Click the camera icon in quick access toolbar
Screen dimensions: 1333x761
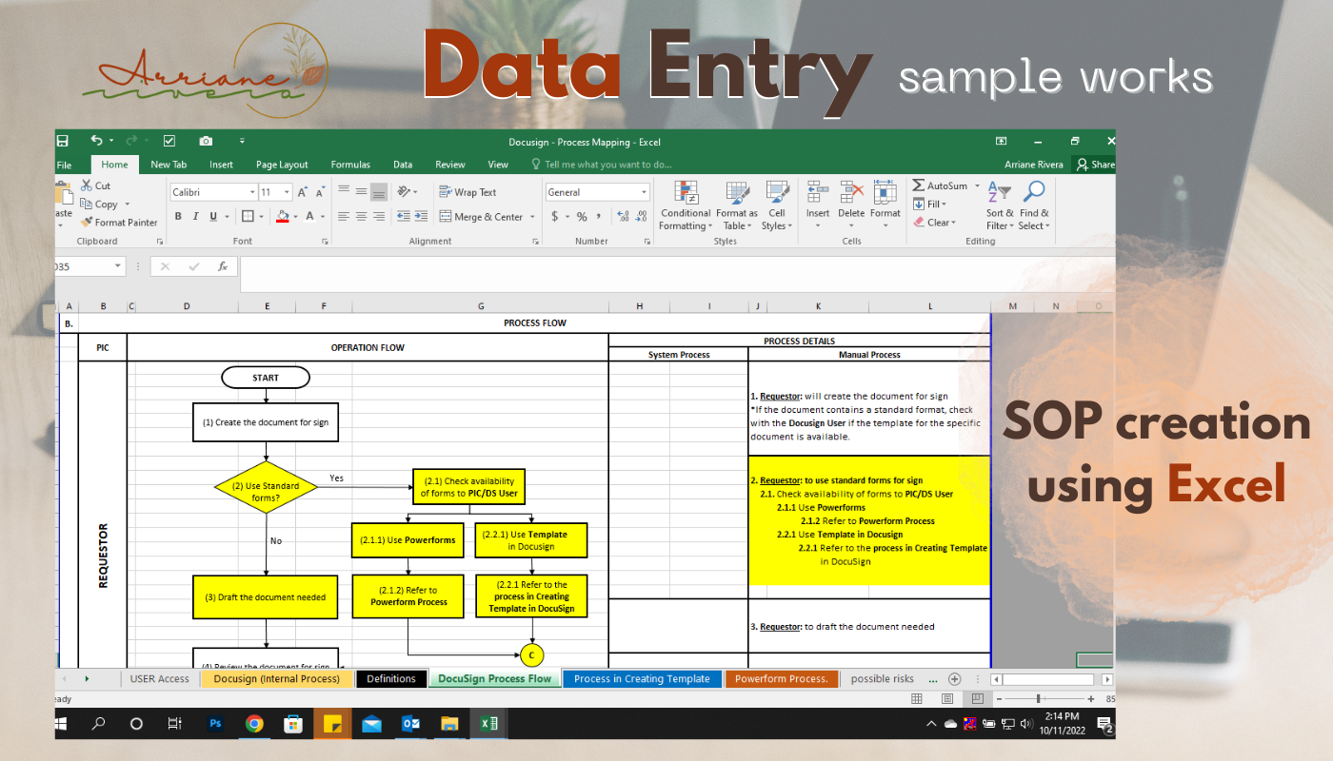point(205,141)
